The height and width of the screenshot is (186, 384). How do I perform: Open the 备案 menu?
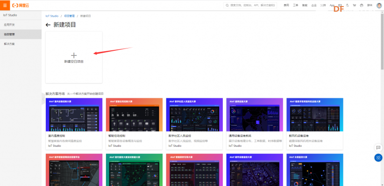305,6
